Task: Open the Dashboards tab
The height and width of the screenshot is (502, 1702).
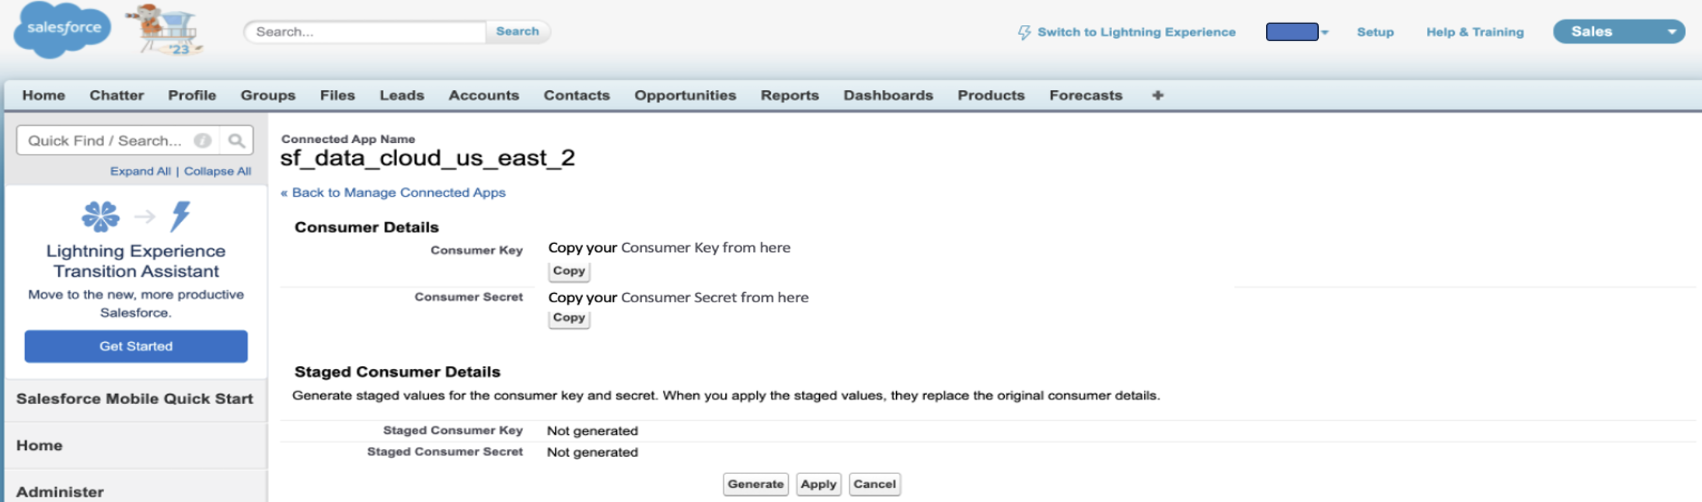Action: (888, 96)
